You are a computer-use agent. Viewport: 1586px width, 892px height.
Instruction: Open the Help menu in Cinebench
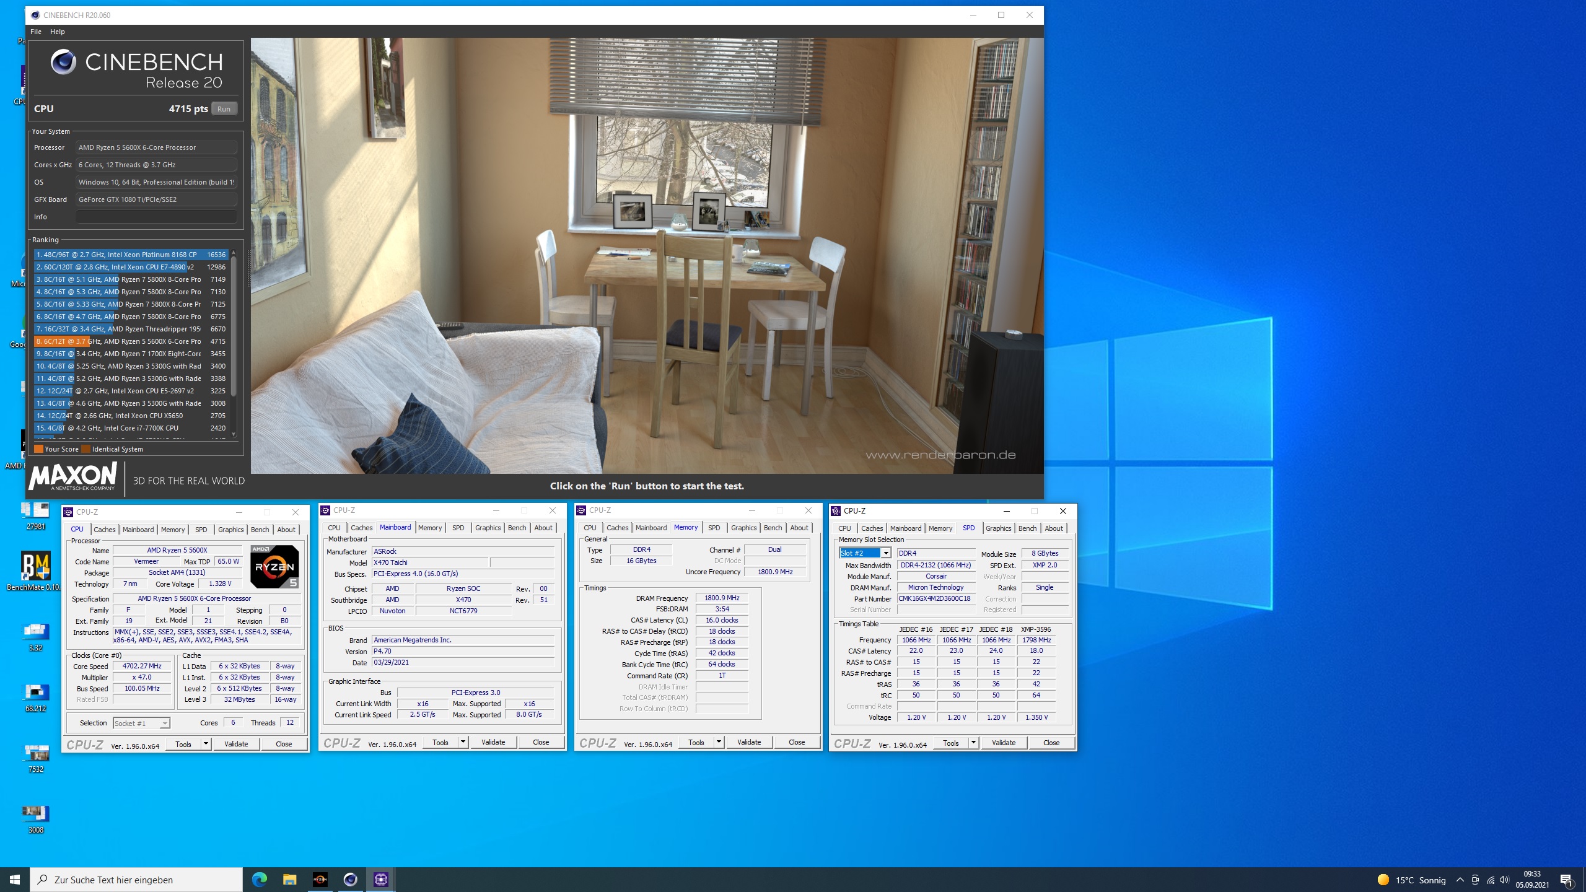coord(58,32)
